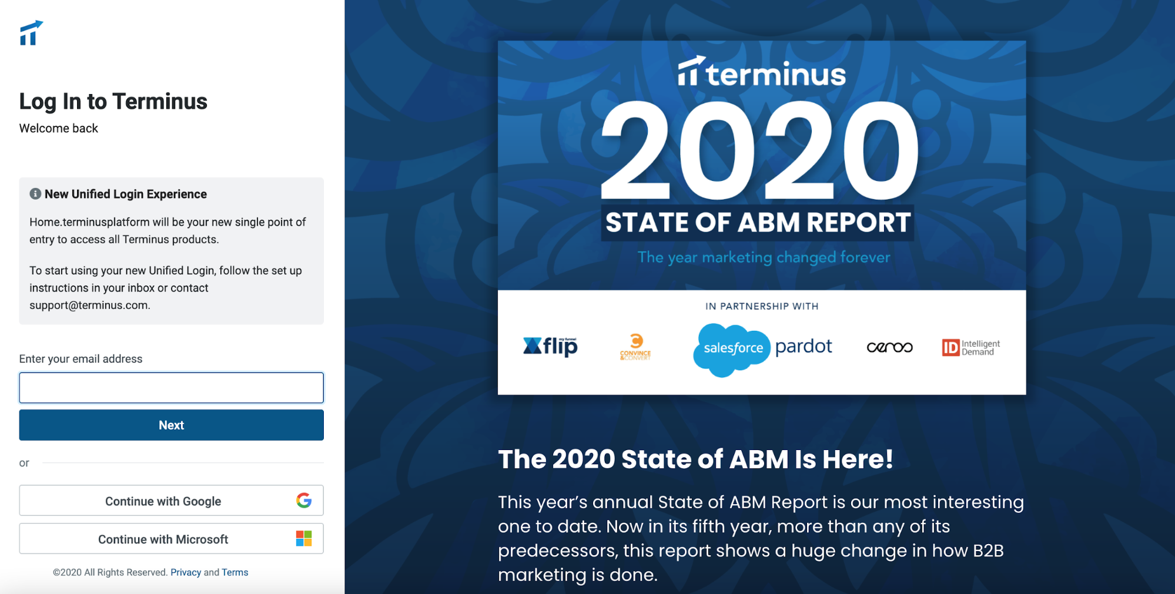This screenshot has height=594, width=1175.
Task: Click the IN PARTNERSHIP WITH text
Action: tap(762, 306)
